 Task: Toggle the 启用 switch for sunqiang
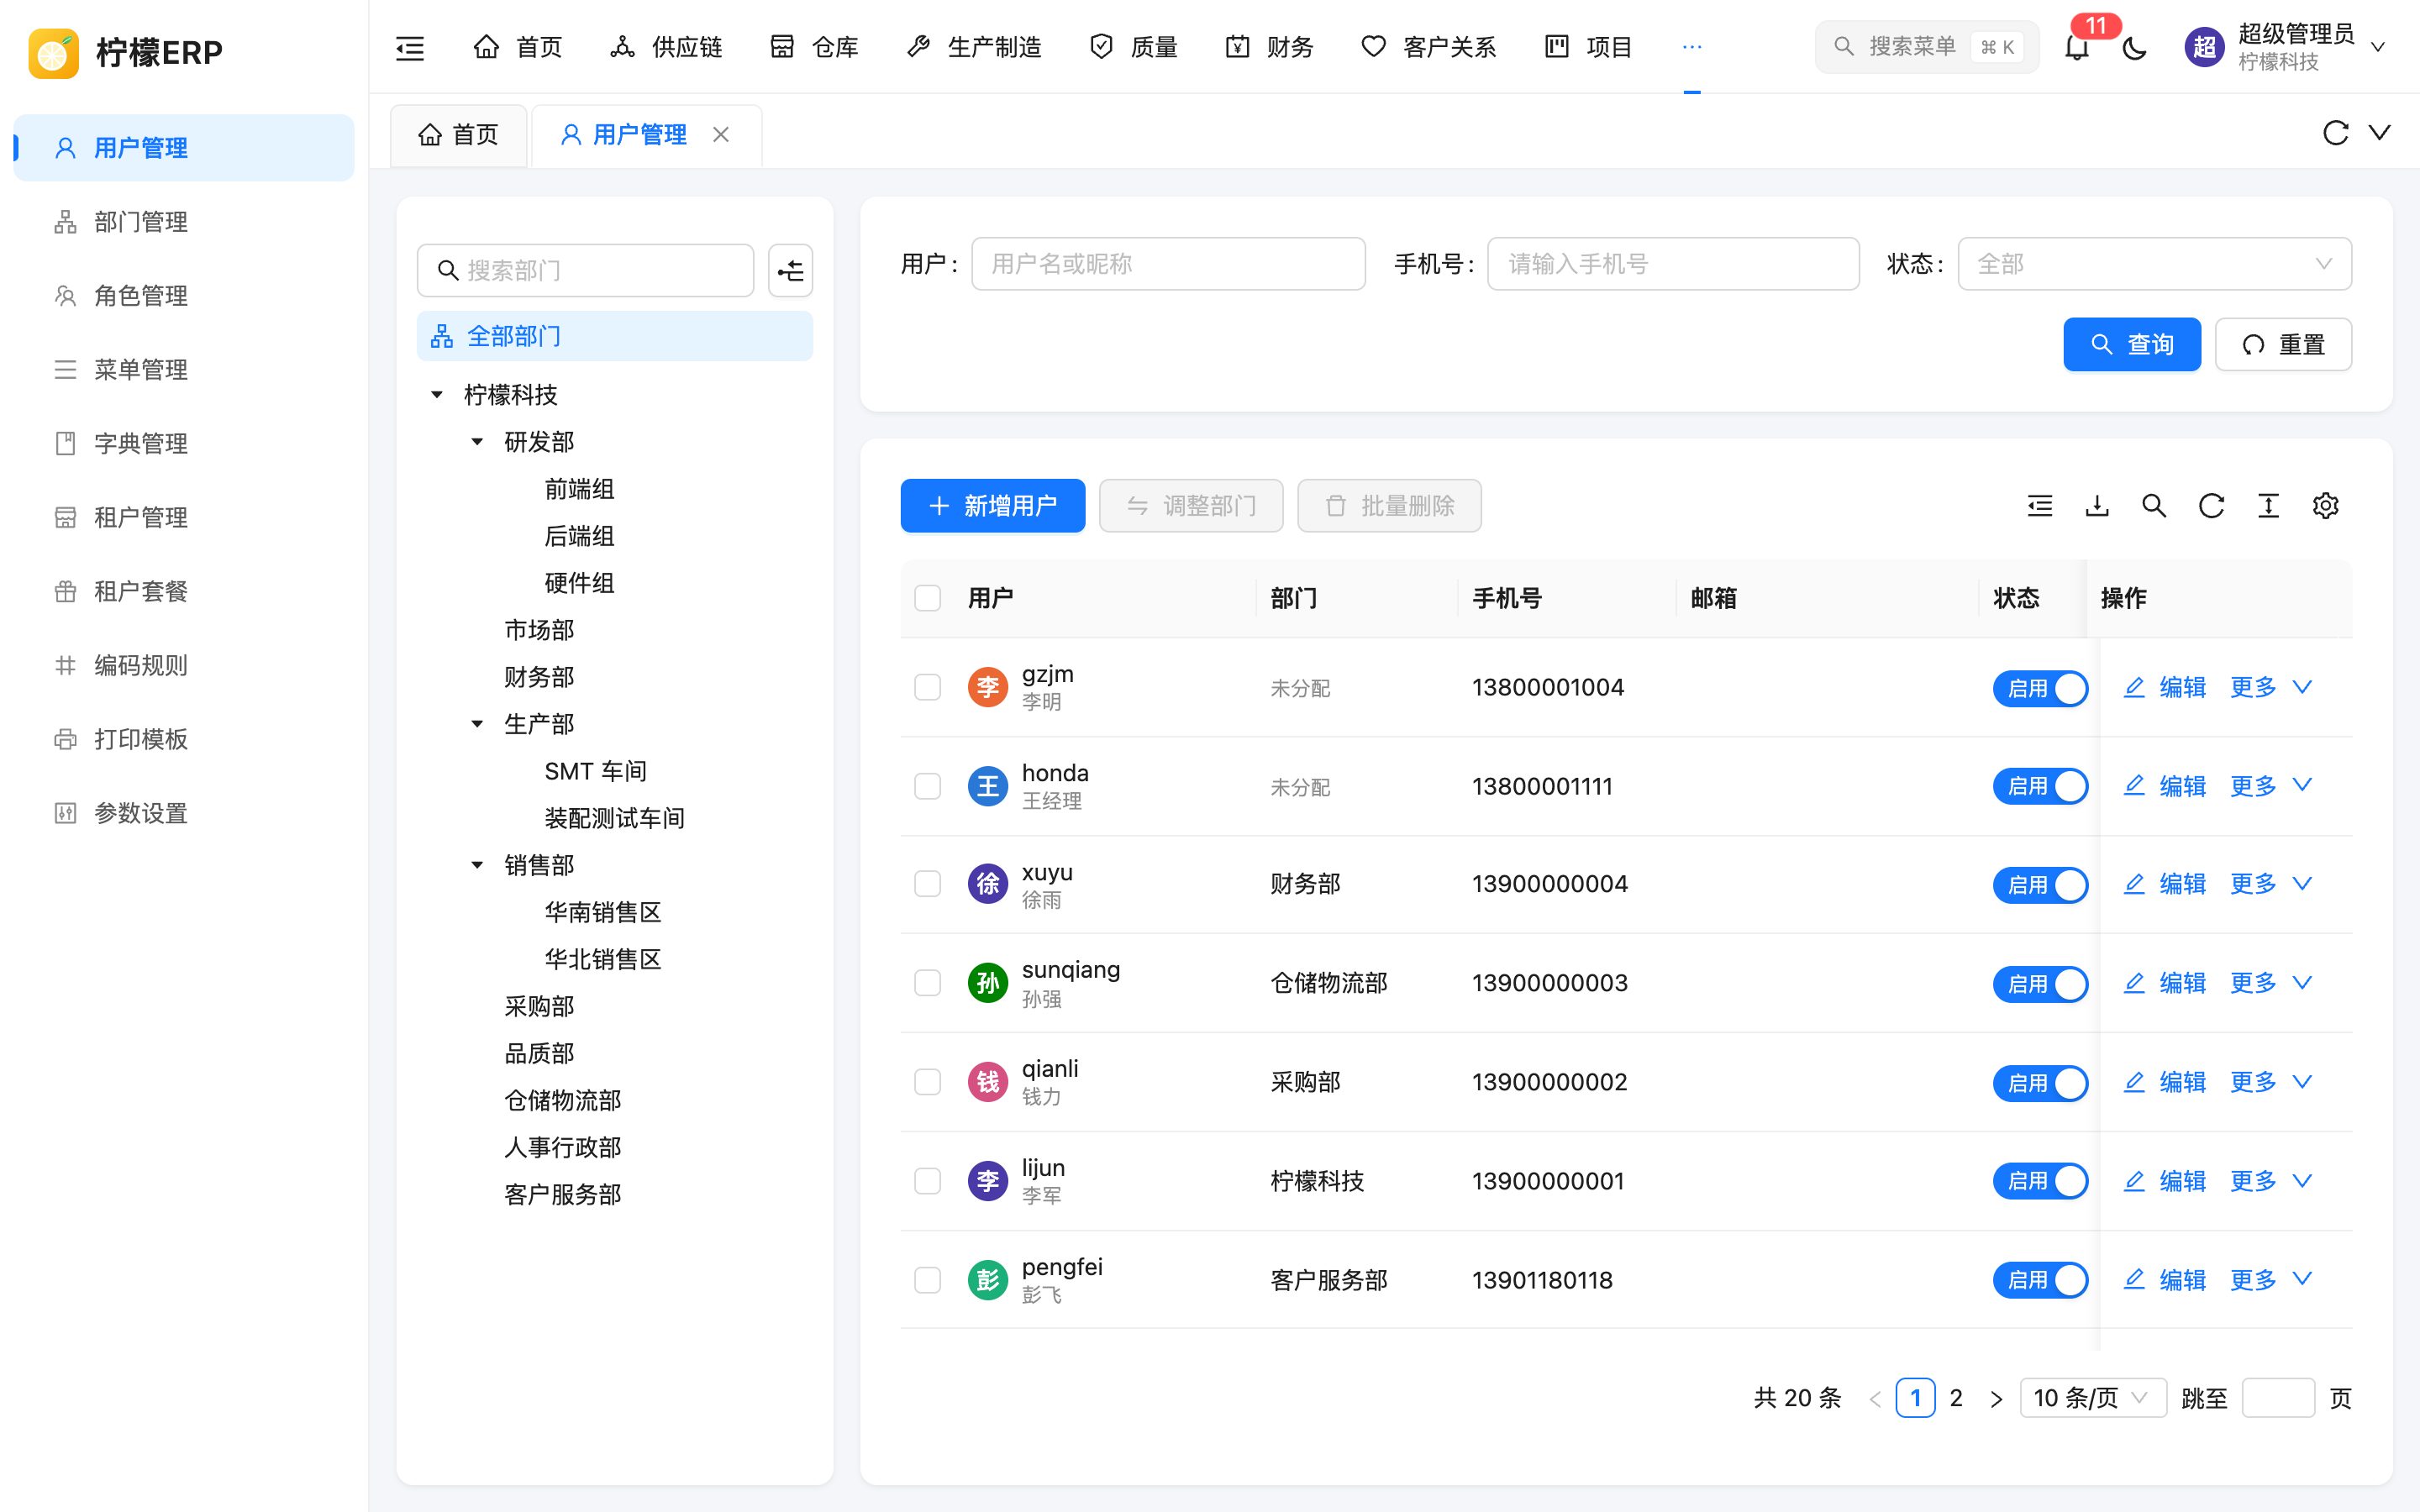click(2040, 984)
